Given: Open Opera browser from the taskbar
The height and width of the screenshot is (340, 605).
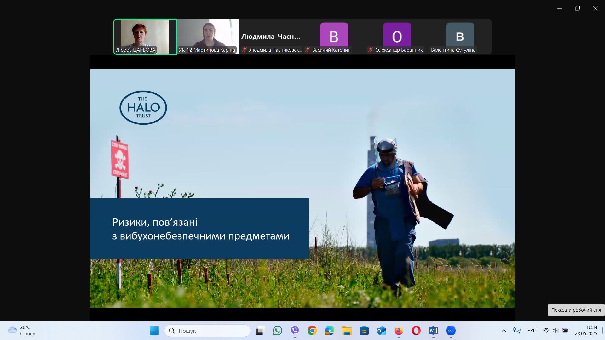Looking at the screenshot, I should coord(416,331).
